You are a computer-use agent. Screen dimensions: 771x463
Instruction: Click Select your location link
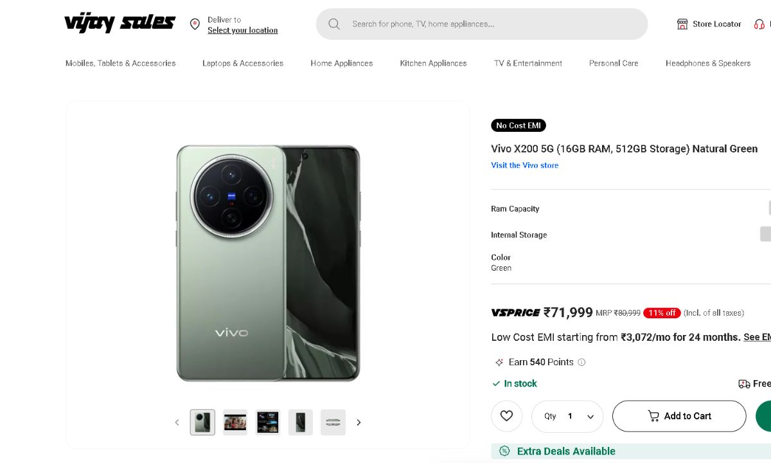(x=243, y=30)
